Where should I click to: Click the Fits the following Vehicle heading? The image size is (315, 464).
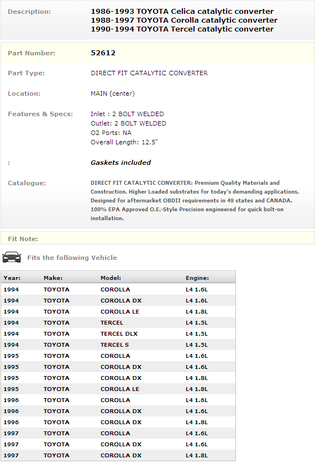pyautogui.click(x=72, y=258)
